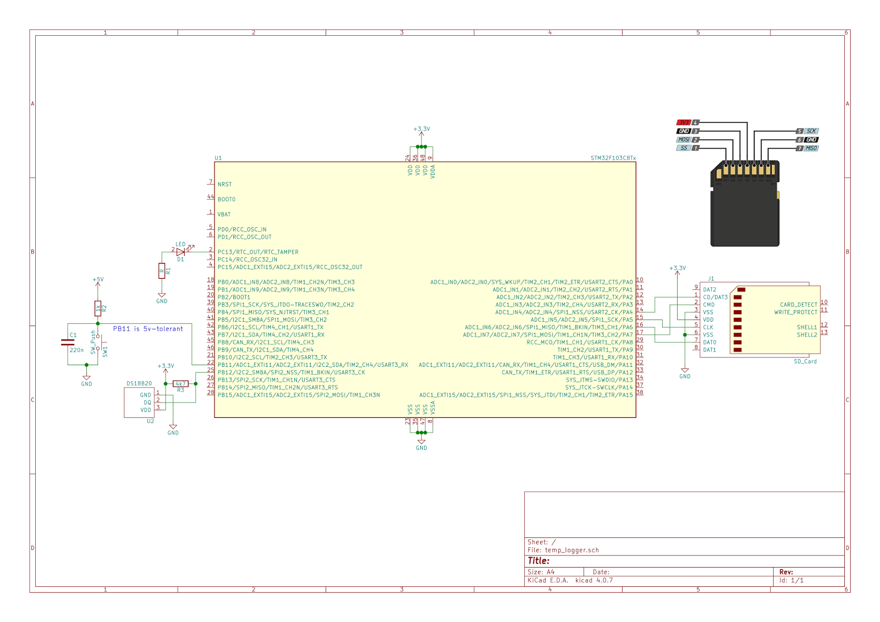Click the red 3V3 pin label in pinout
This screenshot has height=622, width=880.
point(683,122)
